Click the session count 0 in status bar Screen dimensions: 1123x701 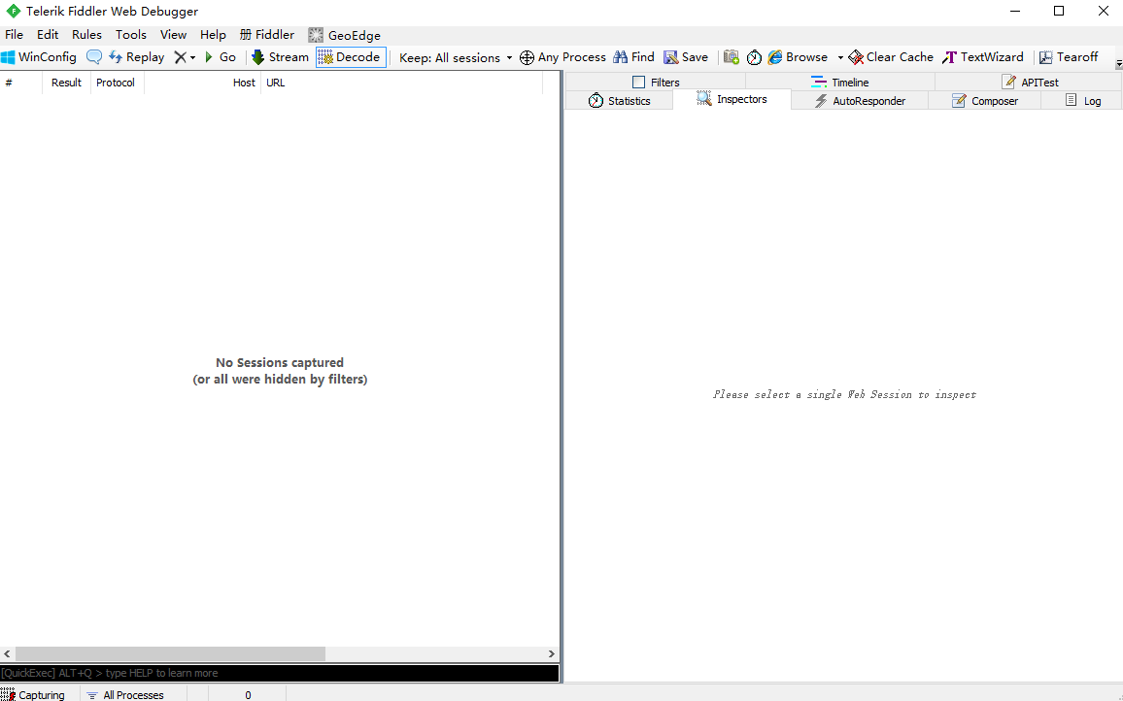click(248, 694)
